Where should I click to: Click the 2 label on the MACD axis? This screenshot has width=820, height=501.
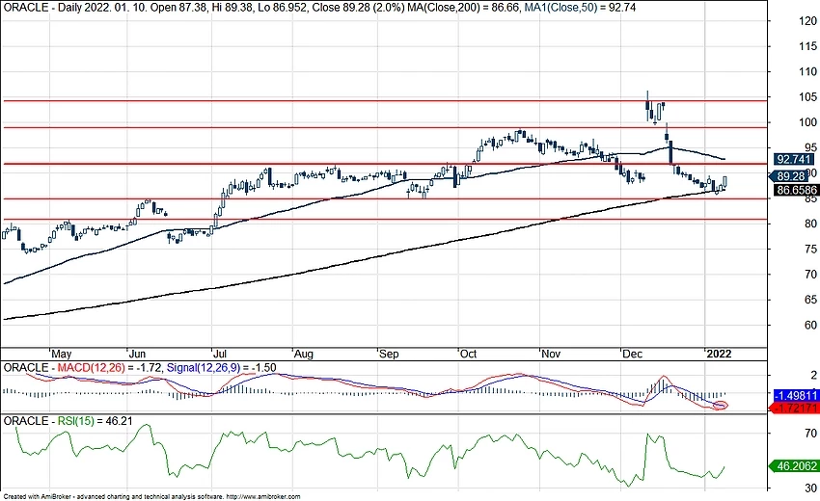[x=813, y=375]
